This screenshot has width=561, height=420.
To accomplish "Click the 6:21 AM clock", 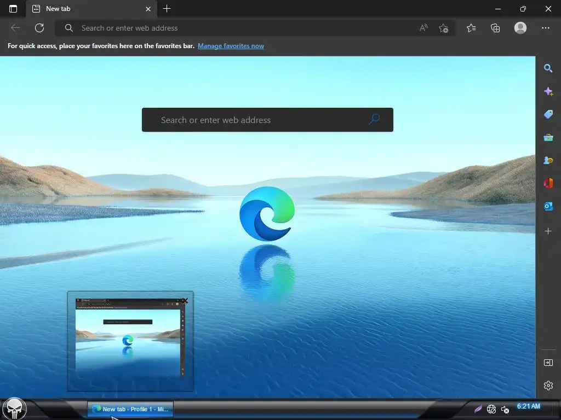I will pyautogui.click(x=529, y=406).
